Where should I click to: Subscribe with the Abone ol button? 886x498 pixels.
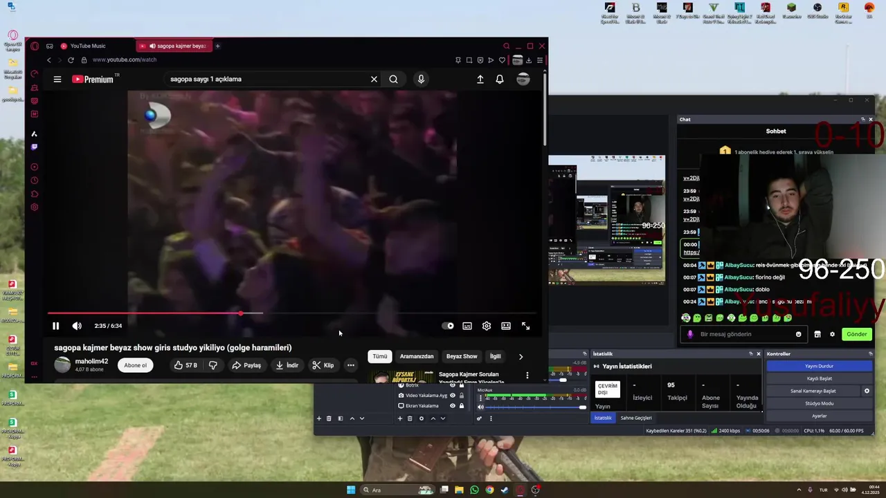136,365
